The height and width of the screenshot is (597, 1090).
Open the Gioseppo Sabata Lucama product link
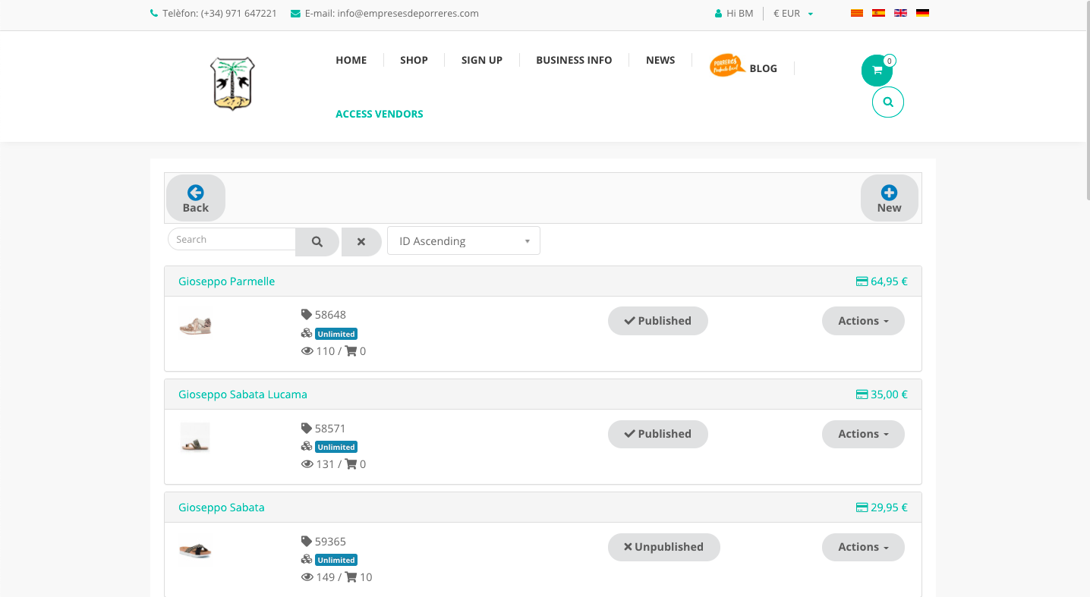243,394
